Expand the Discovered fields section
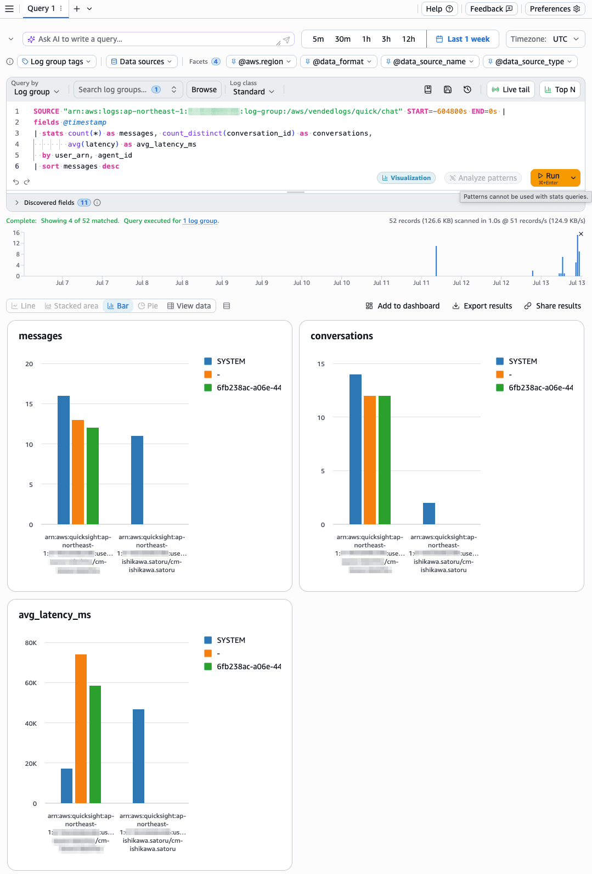The height and width of the screenshot is (874, 592). tap(17, 203)
